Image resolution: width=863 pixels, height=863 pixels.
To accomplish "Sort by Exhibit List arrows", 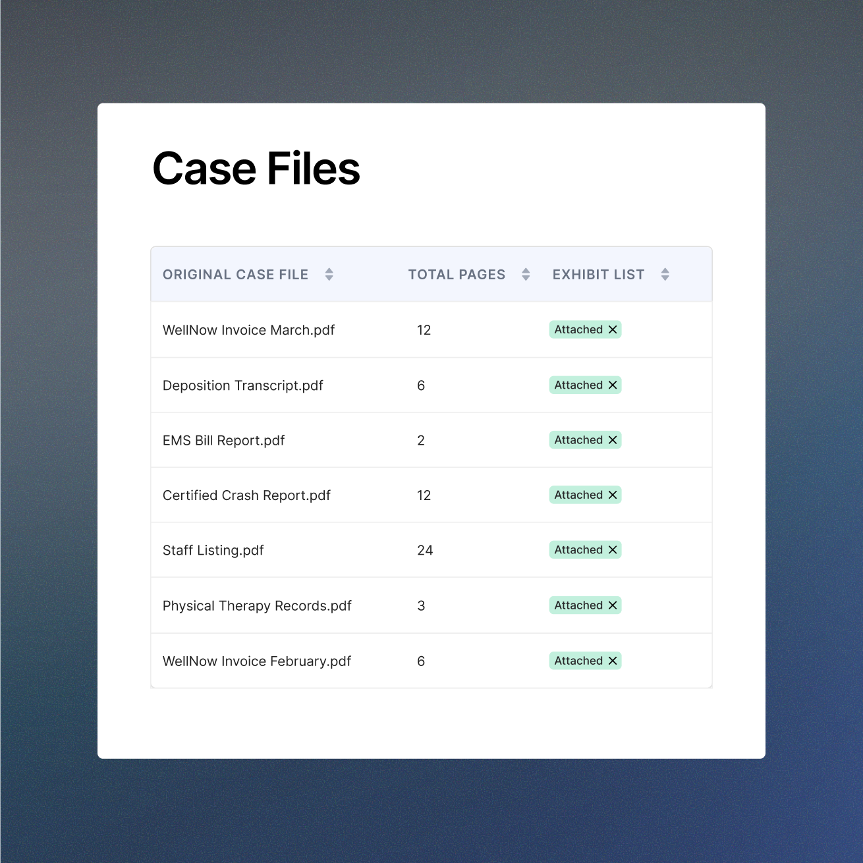I will coord(665,275).
